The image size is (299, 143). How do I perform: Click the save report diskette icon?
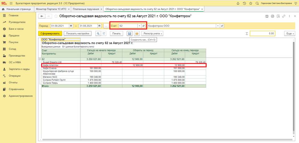click(130, 33)
